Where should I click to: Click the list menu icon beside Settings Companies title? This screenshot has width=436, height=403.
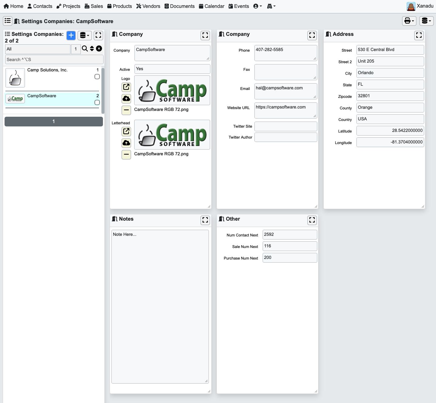pos(8,34)
